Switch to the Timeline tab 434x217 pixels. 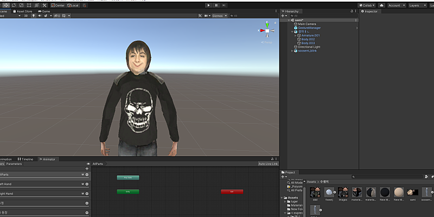25,159
